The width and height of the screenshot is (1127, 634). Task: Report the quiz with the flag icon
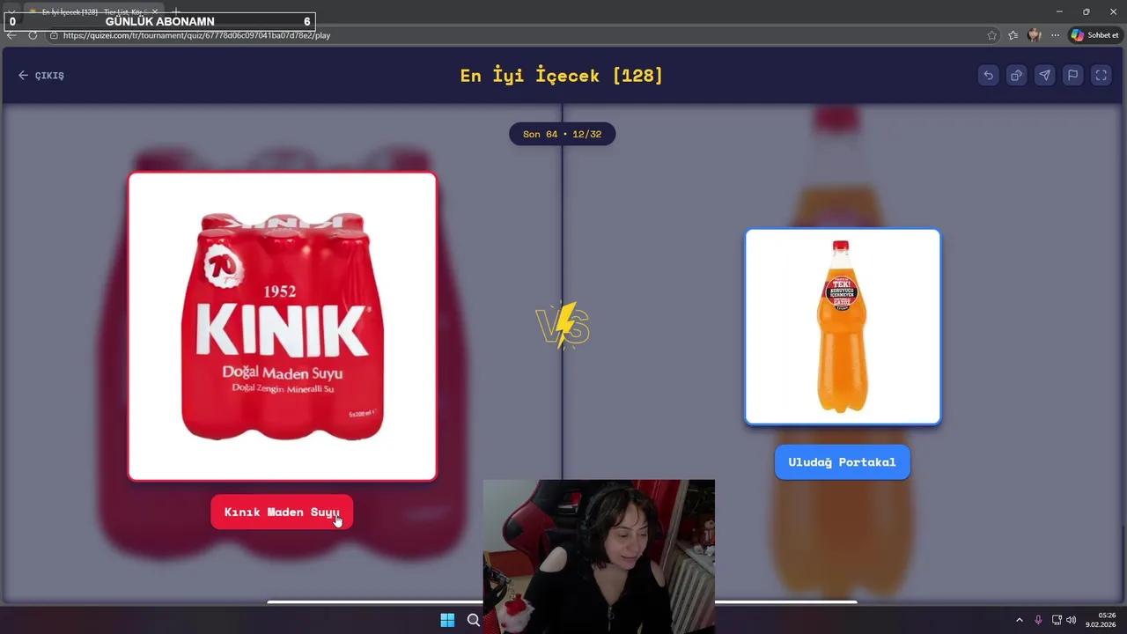tap(1072, 76)
